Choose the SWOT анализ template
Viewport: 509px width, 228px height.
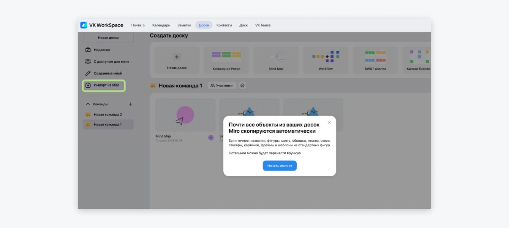pos(375,57)
